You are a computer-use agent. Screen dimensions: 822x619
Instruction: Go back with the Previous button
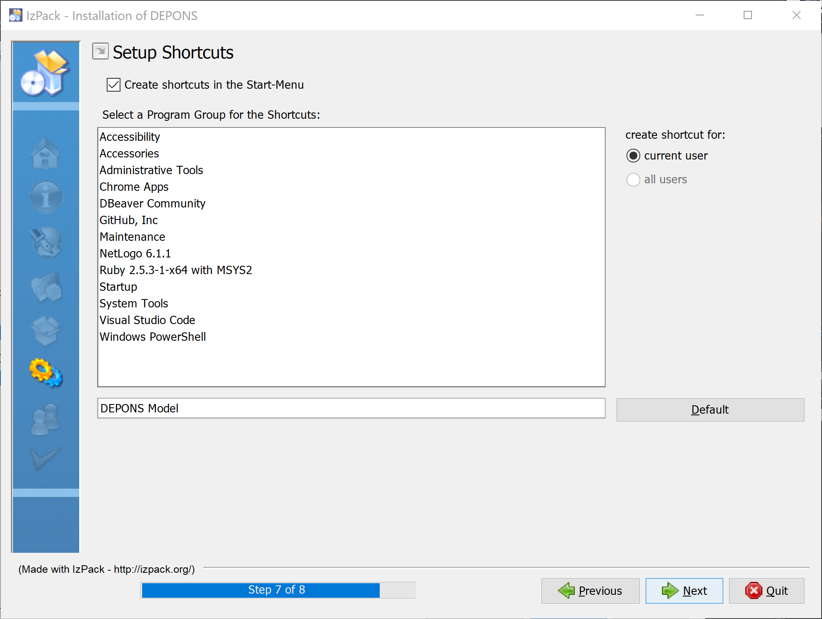point(590,591)
